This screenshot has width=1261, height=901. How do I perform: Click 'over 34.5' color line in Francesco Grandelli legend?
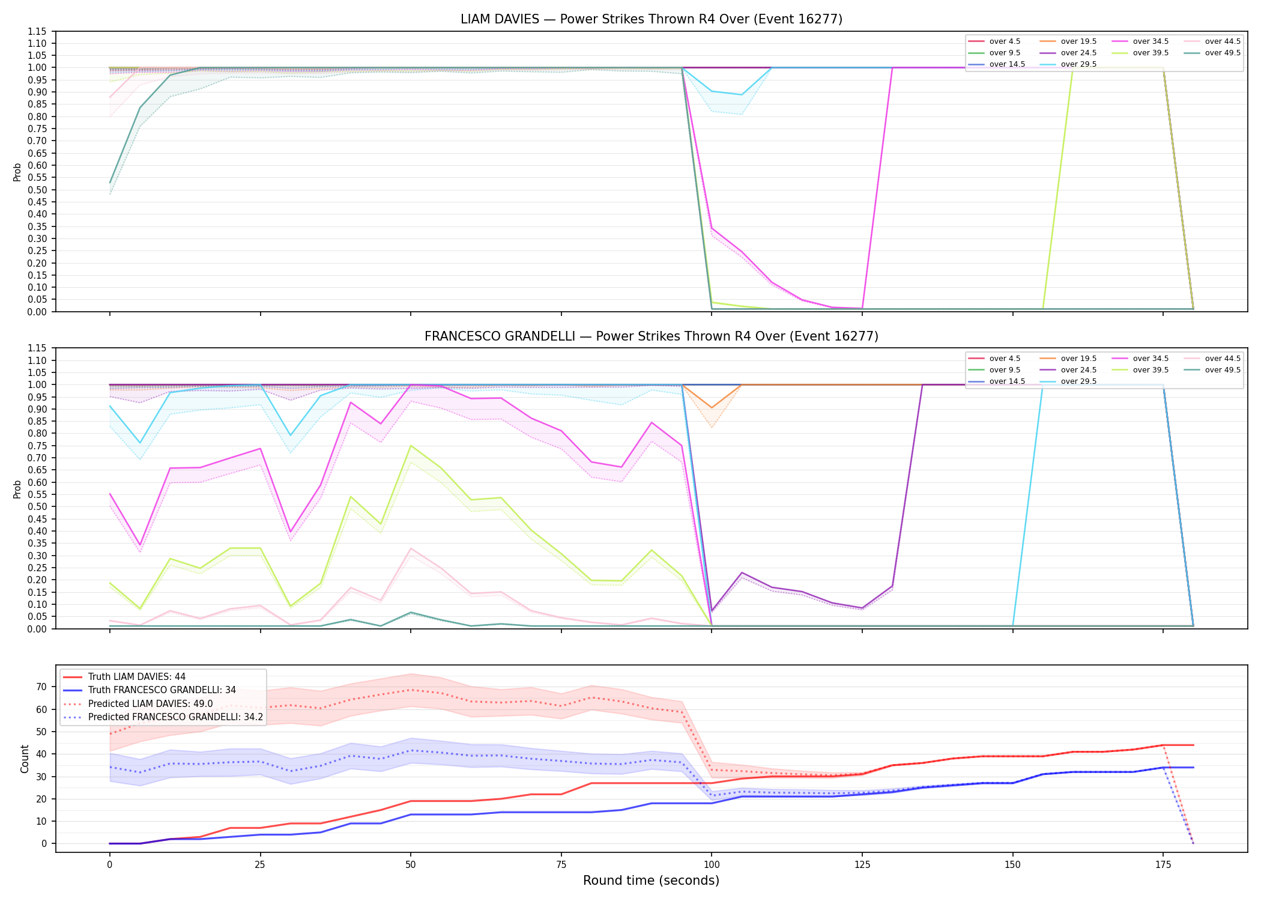click(x=1120, y=359)
